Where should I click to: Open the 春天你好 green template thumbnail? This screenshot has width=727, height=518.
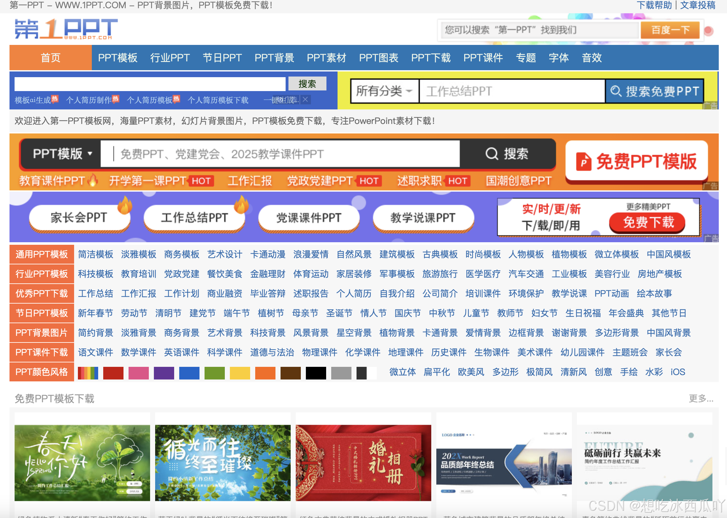[x=82, y=462]
